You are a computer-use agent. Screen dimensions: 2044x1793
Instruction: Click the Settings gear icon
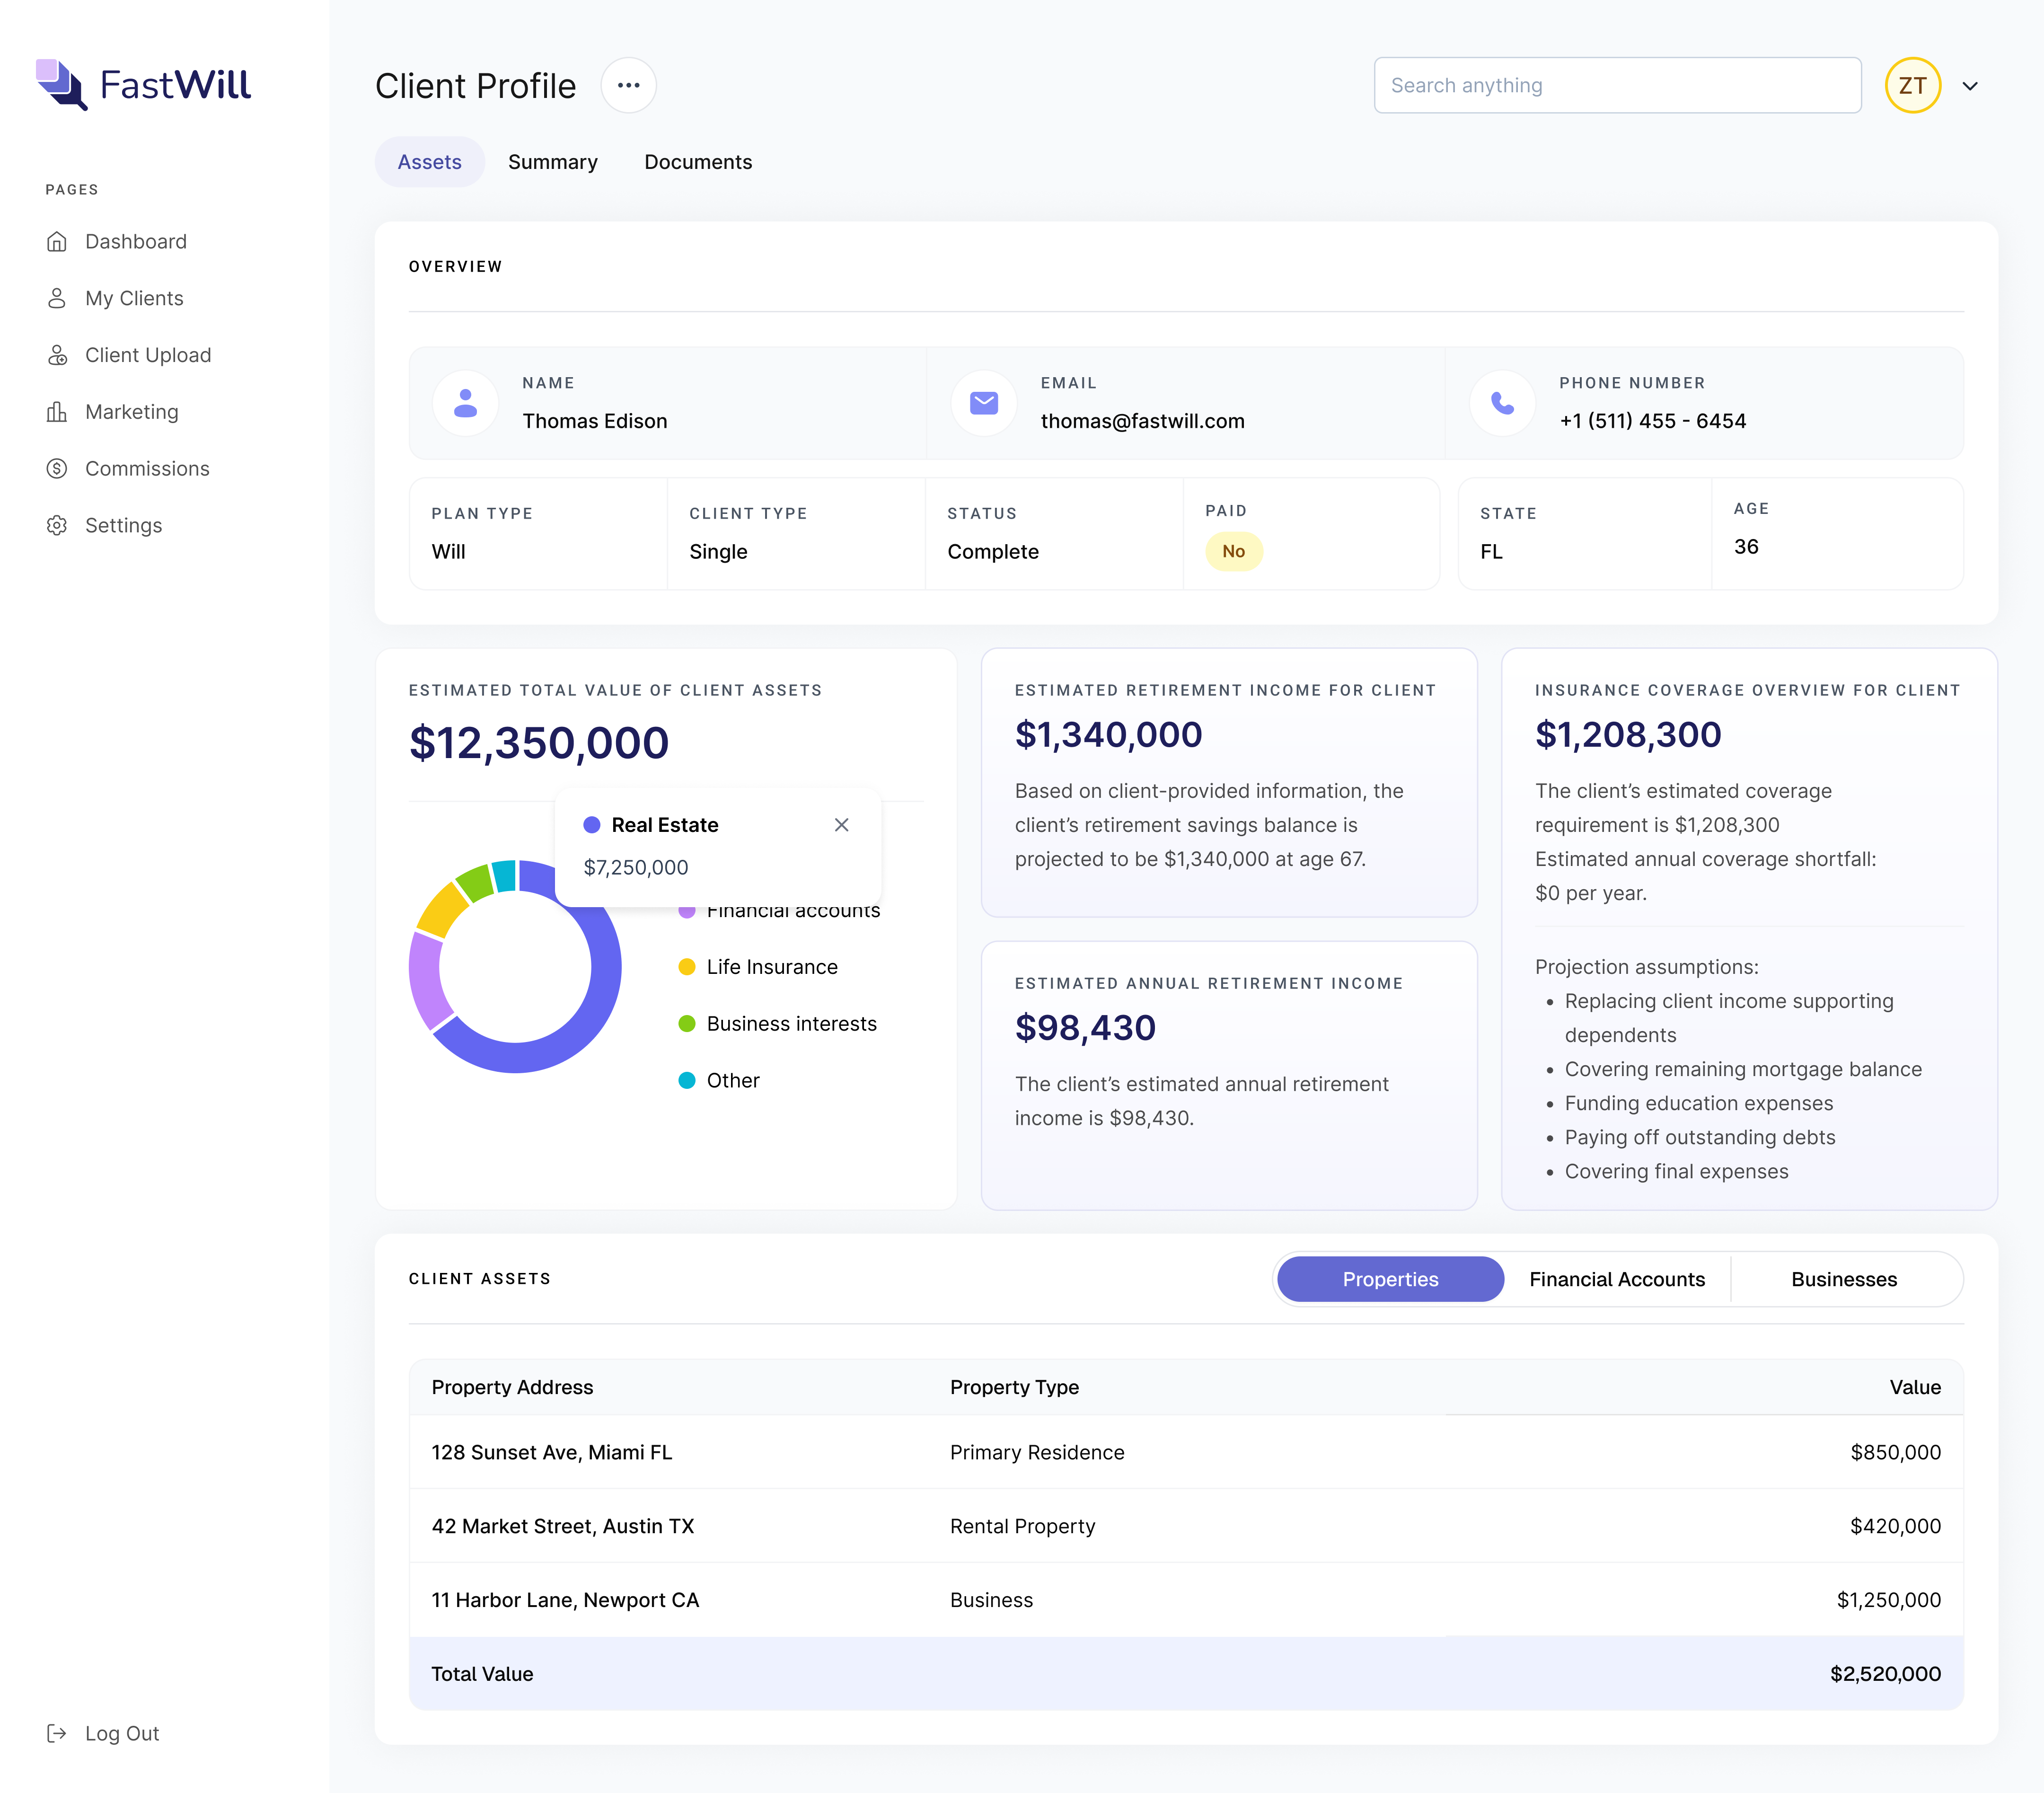[57, 525]
